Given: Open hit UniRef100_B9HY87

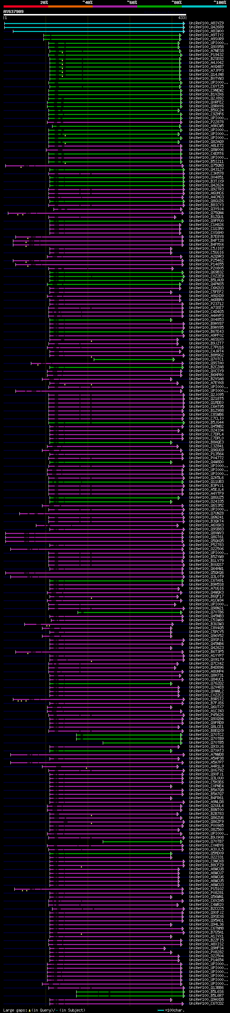Looking at the screenshot, I should [x=206, y=324].
